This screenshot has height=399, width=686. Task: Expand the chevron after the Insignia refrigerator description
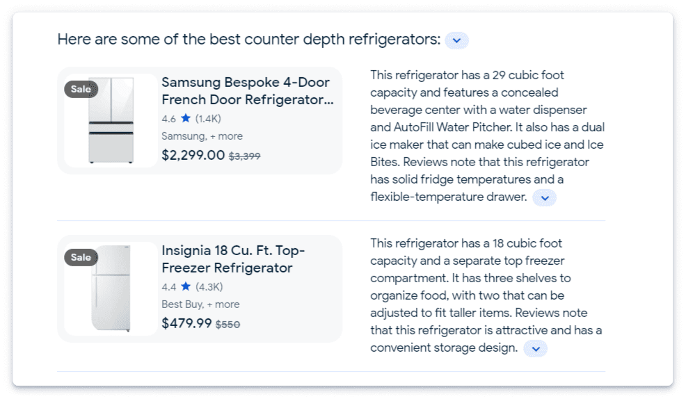coord(535,348)
